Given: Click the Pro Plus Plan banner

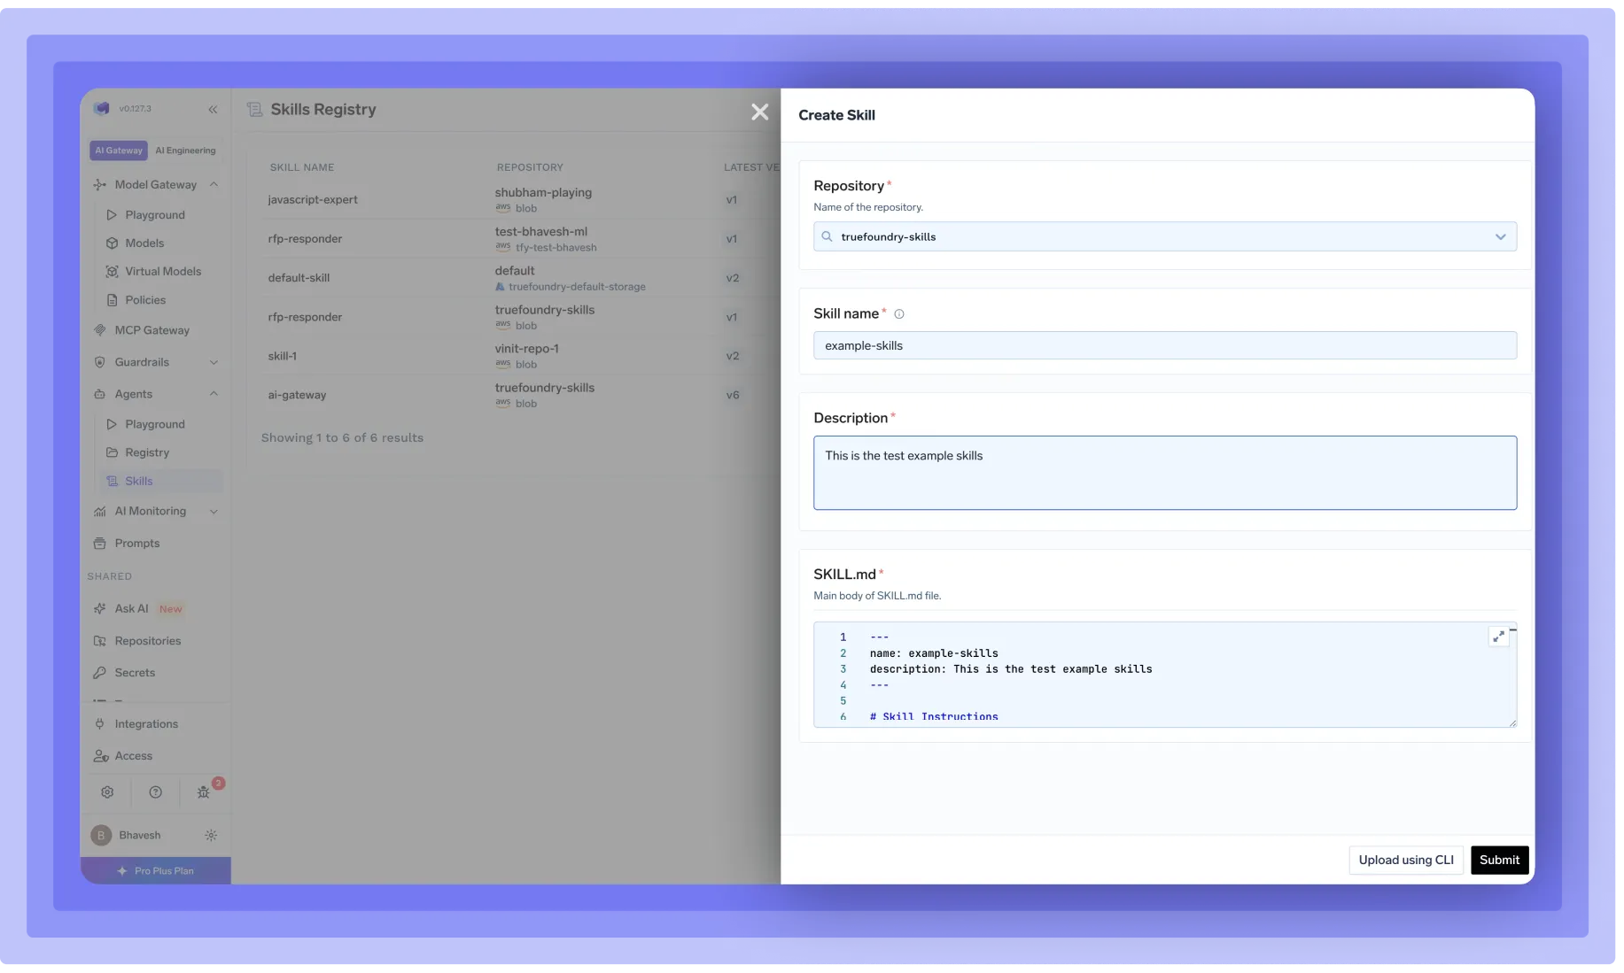Looking at the screenshot, I should pos(156,871).
